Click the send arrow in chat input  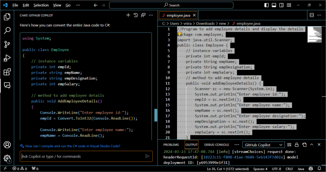[147, 156]
